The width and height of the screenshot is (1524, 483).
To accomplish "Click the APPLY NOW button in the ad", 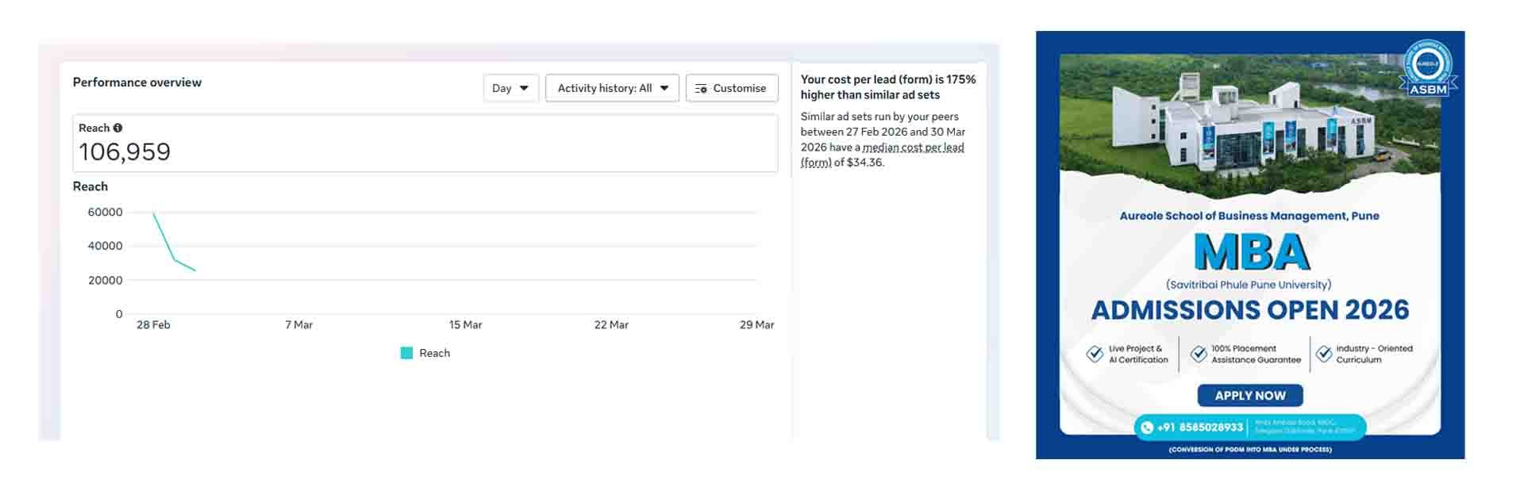I will click(1250, 395).
